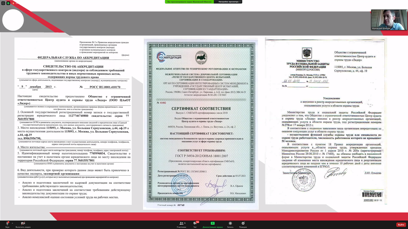This screenshot has height=229, width=408.
Task: Open the Участники participants panel
Action: [181, 224]
